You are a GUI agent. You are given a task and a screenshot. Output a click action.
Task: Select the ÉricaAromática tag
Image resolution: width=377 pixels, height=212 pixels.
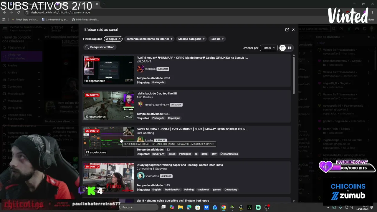[229, 154]
